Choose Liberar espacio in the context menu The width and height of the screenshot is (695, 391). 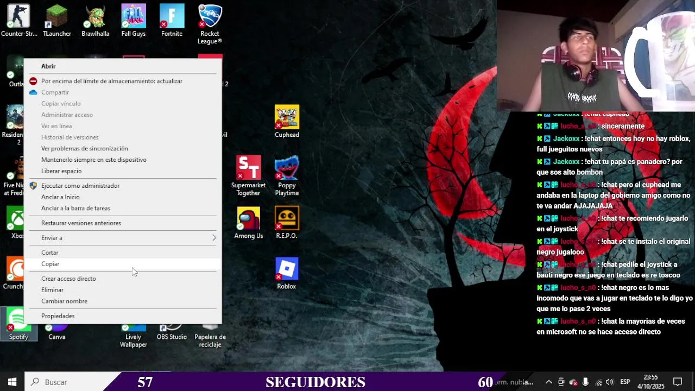pos(122,171)
